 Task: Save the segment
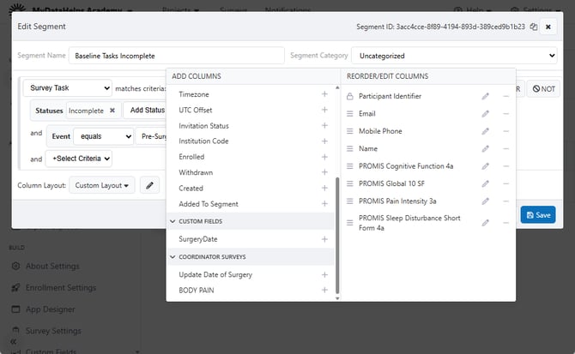tap(537, 215)
